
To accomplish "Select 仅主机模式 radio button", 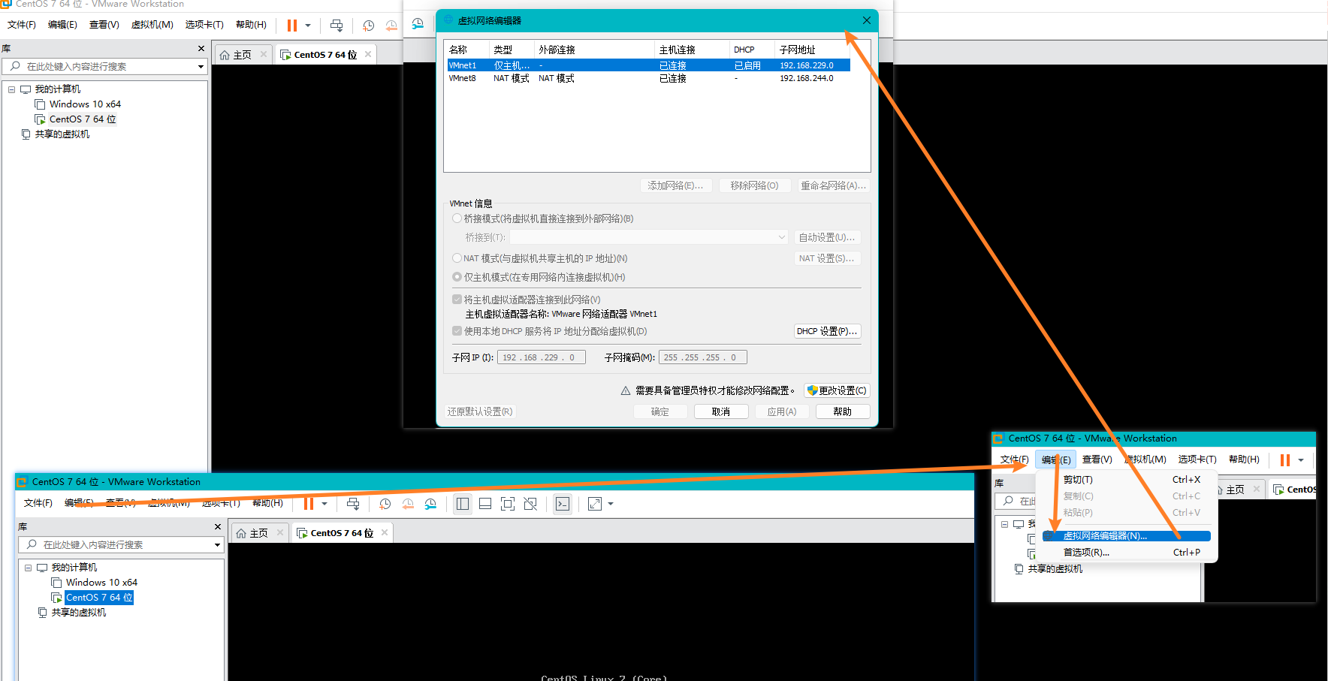I will click(457, 276).
